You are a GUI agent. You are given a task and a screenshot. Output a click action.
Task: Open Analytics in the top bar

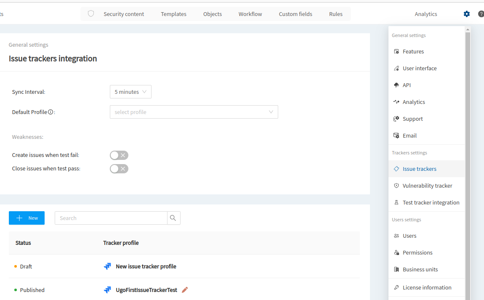coord(425,14)
